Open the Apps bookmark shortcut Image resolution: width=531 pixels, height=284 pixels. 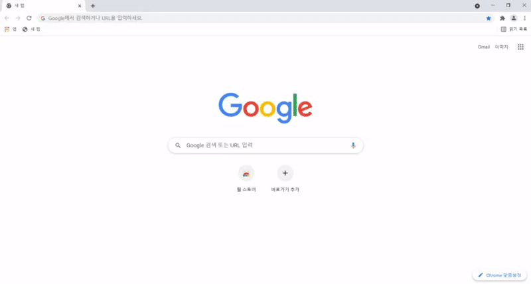point(11,29)
